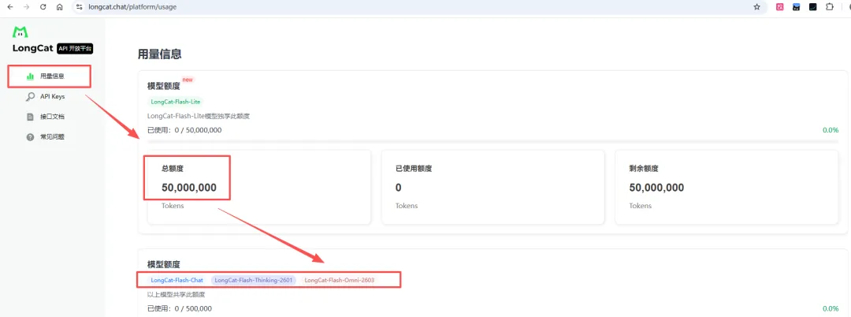Click the 接口文档 document icon
Viewport: 851px width, 317px height.
(31, 117)
